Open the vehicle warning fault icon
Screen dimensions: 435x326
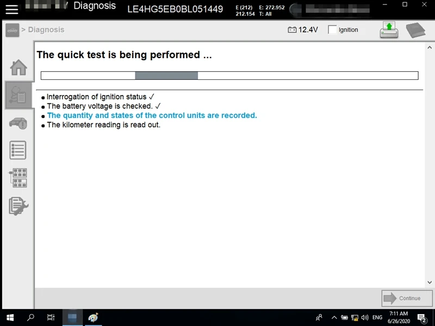coord(18,123)
